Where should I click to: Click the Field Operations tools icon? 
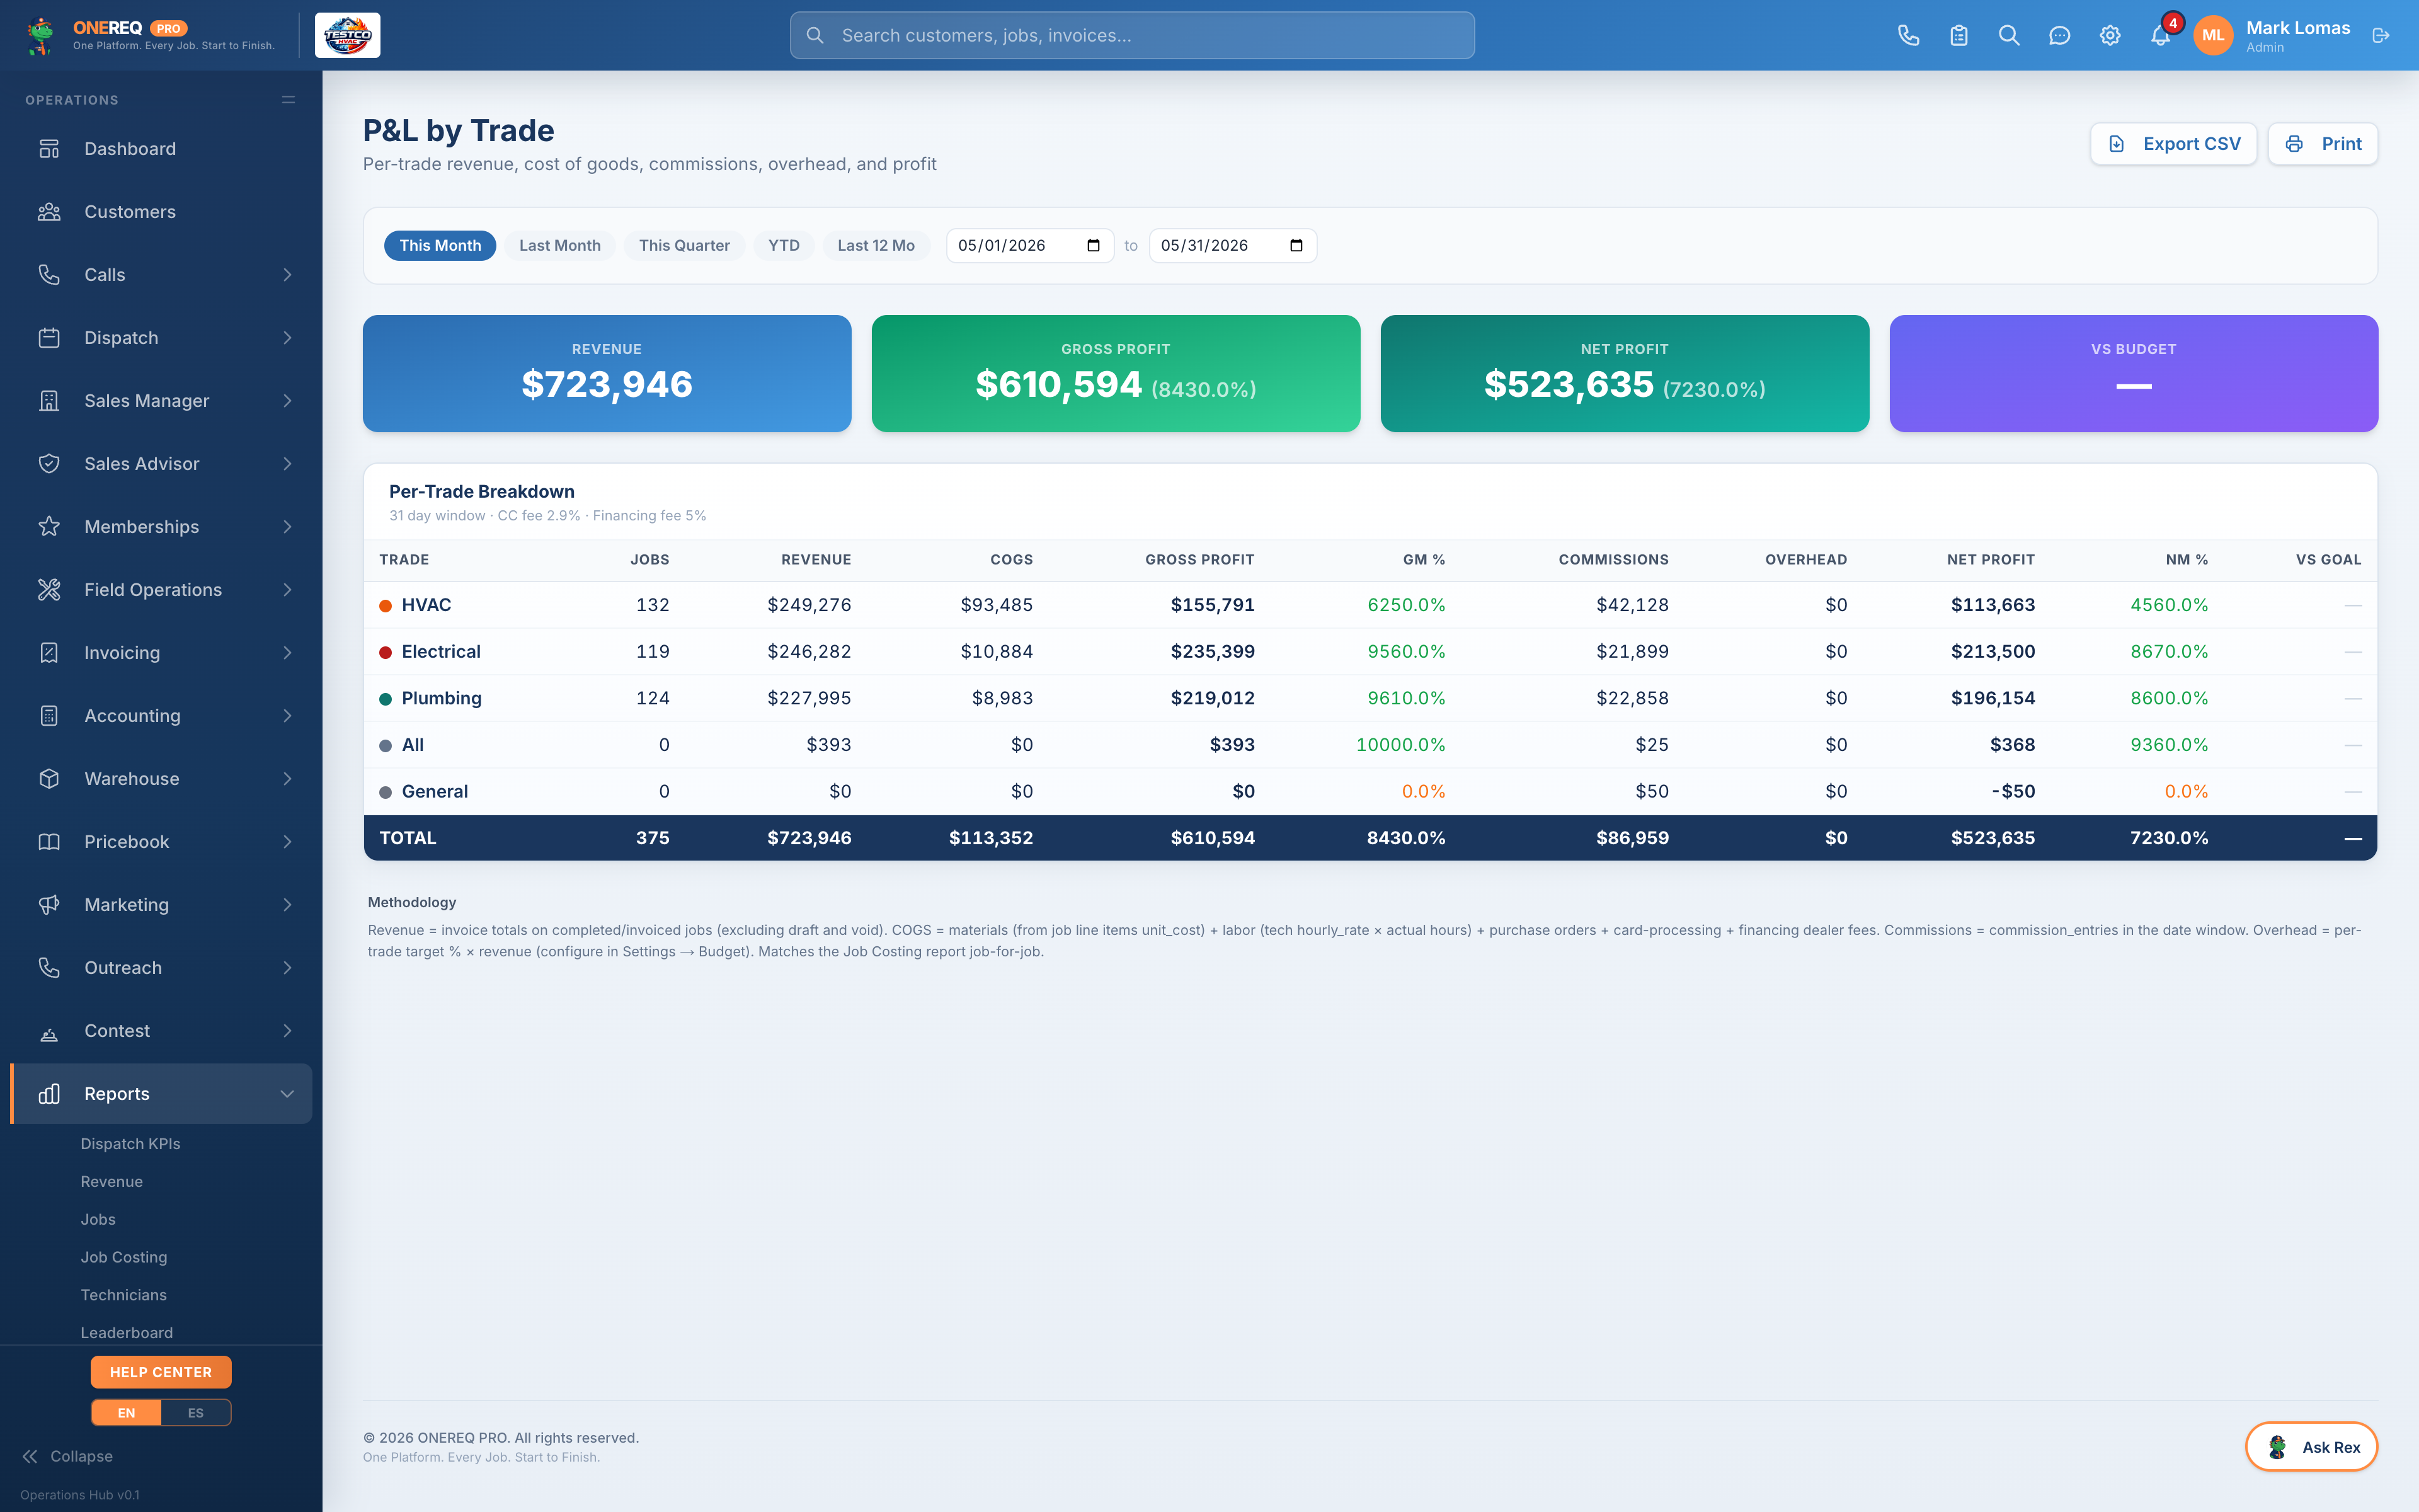(49, 590)
